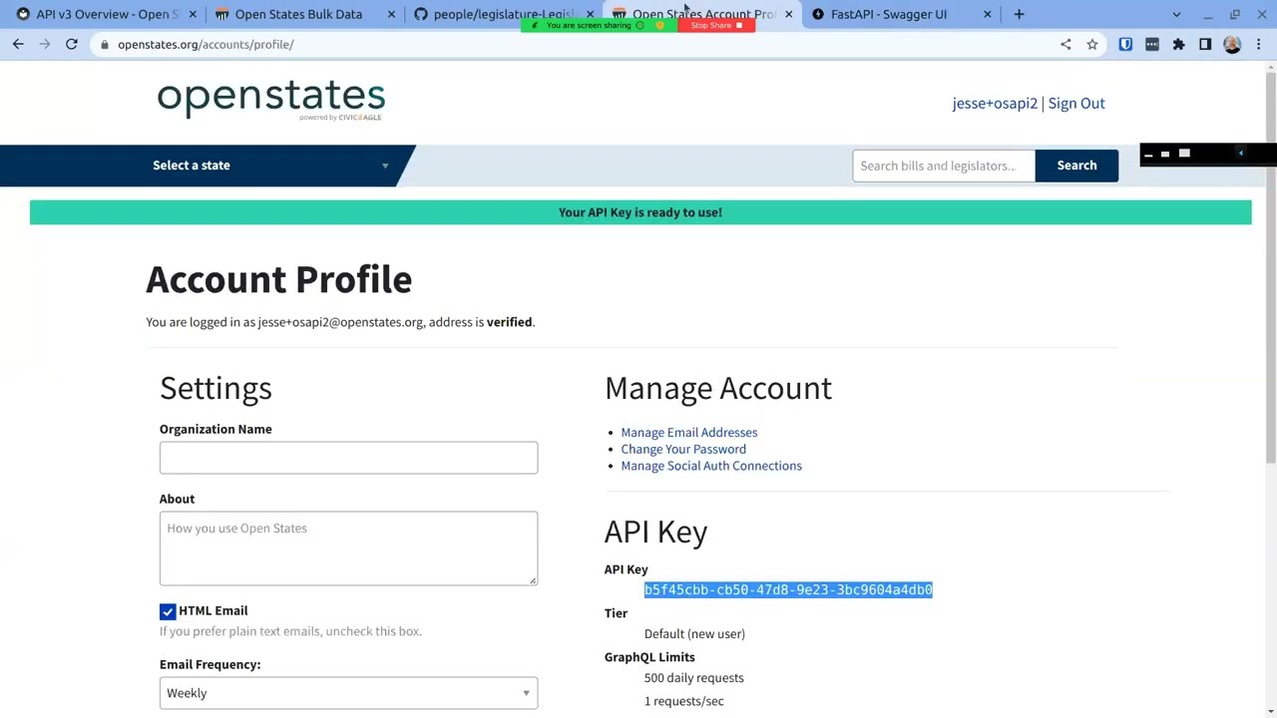Open Manage Social Auth Connections link

(x=711, y=466)
